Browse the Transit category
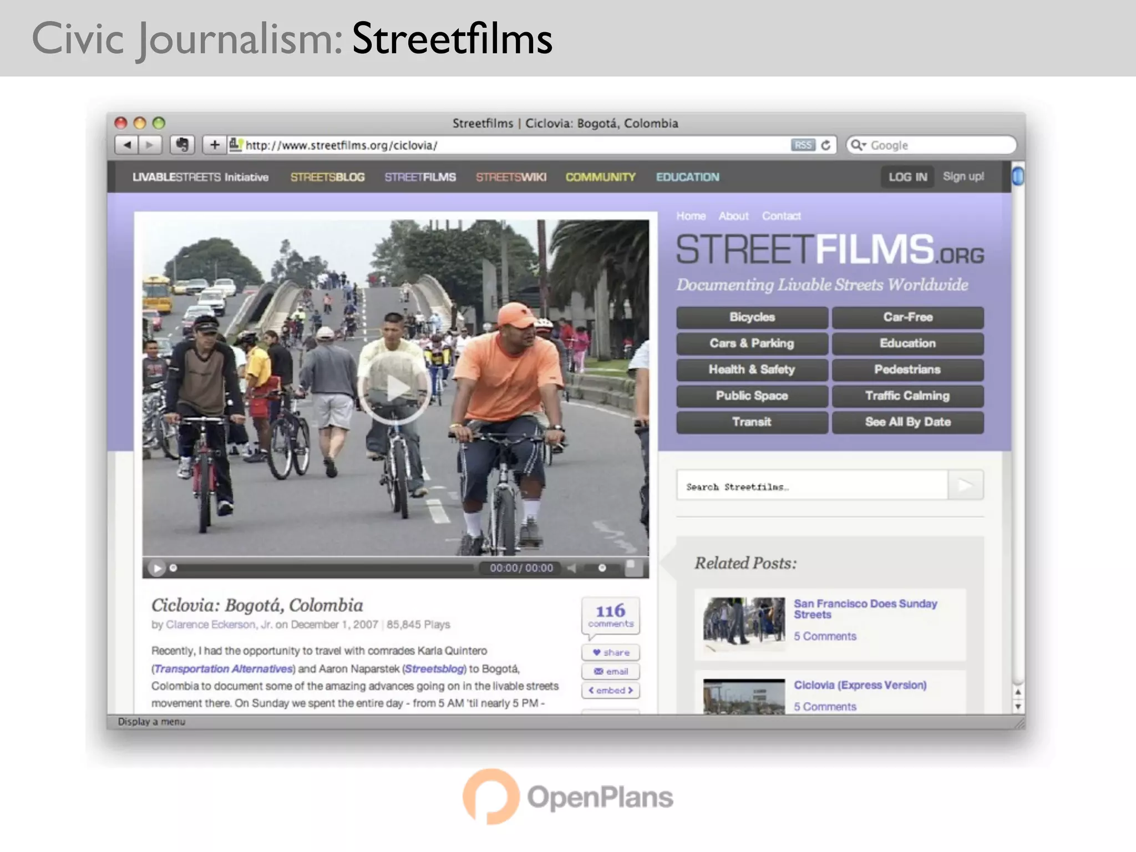The image size is (1136, 852). (752, 422)
